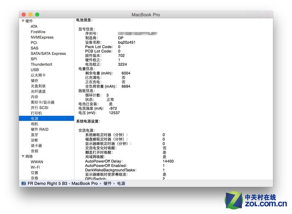Click 电源 in the bottom path bar
This screenshot has width=292, height=214.
pos(121,183)
